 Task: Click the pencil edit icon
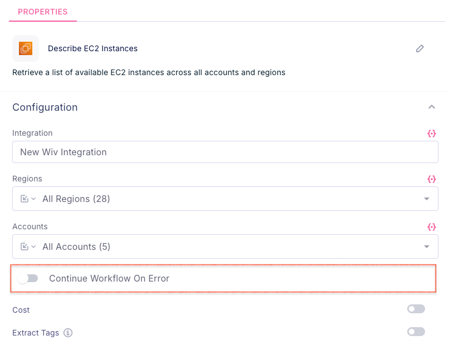420,48
